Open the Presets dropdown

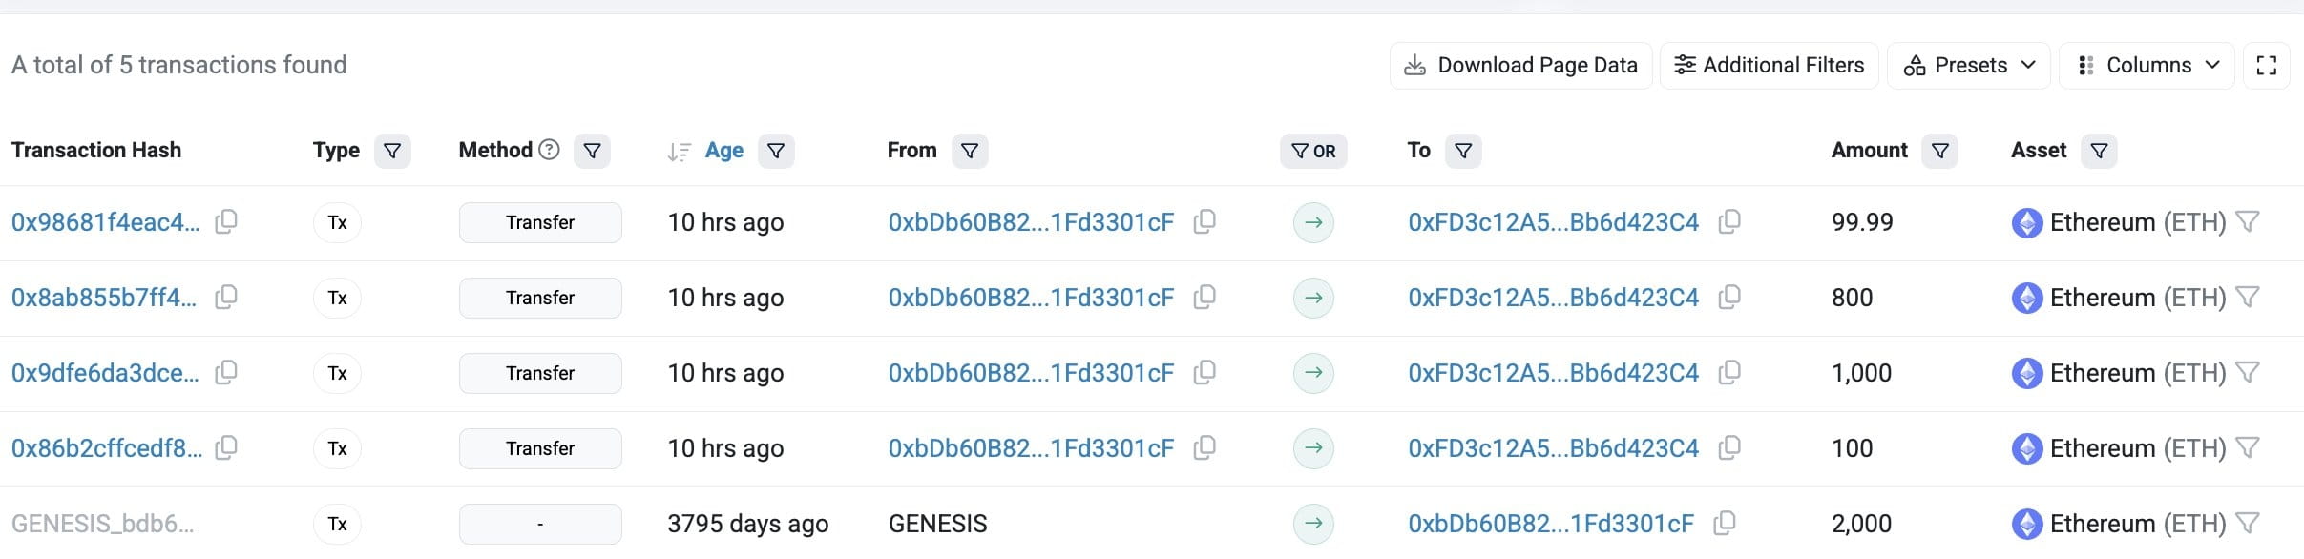(1969, 66)
